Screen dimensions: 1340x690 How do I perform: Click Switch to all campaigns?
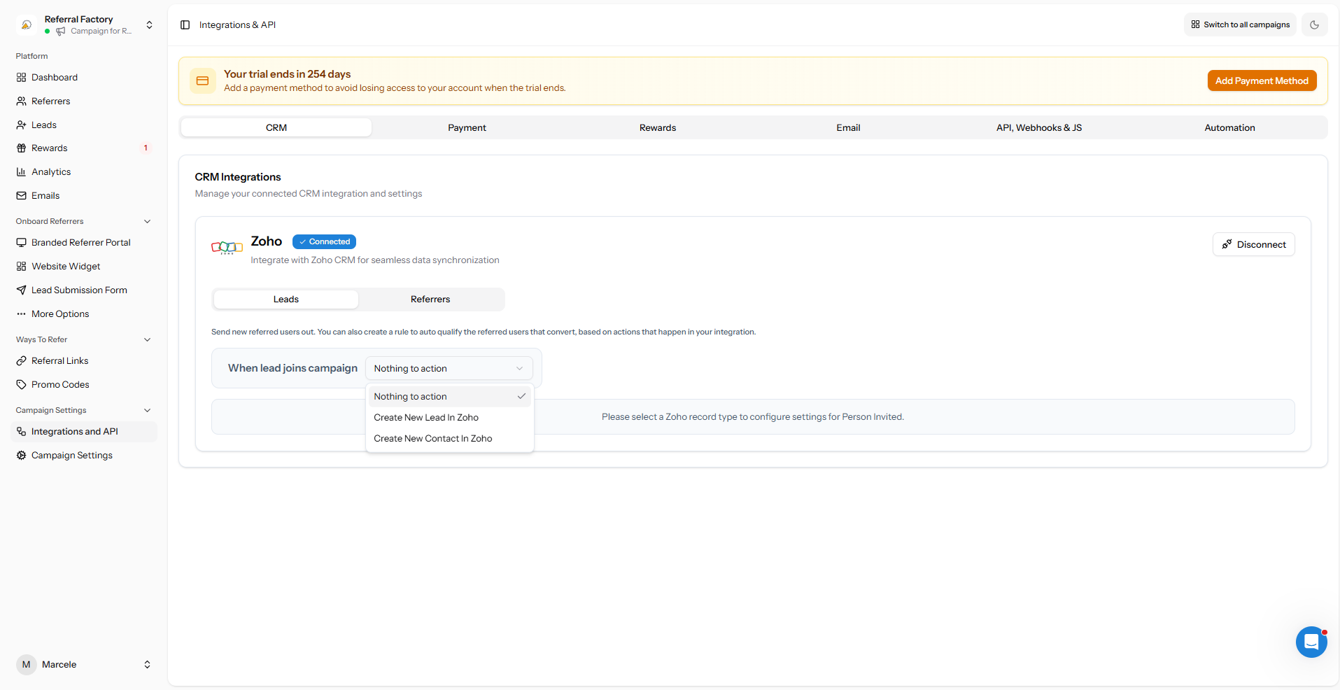pos(1240,24)
